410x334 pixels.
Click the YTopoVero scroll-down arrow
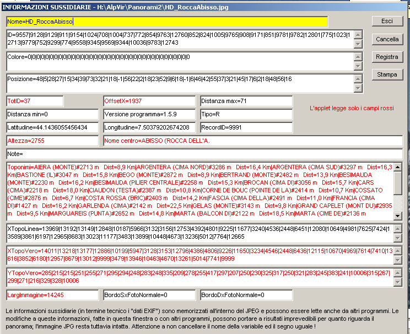398,282
